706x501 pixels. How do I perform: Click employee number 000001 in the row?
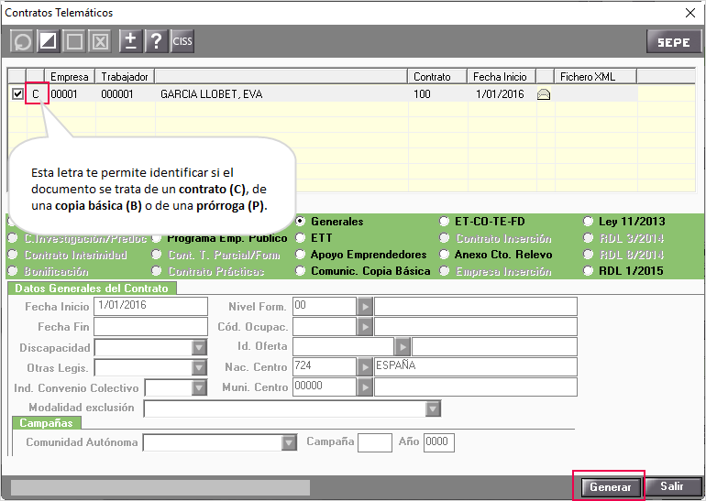click(117, 94)
